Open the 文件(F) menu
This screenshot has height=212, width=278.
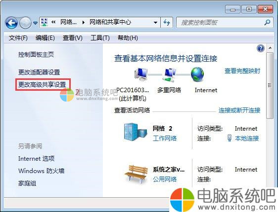click(18, 38)
